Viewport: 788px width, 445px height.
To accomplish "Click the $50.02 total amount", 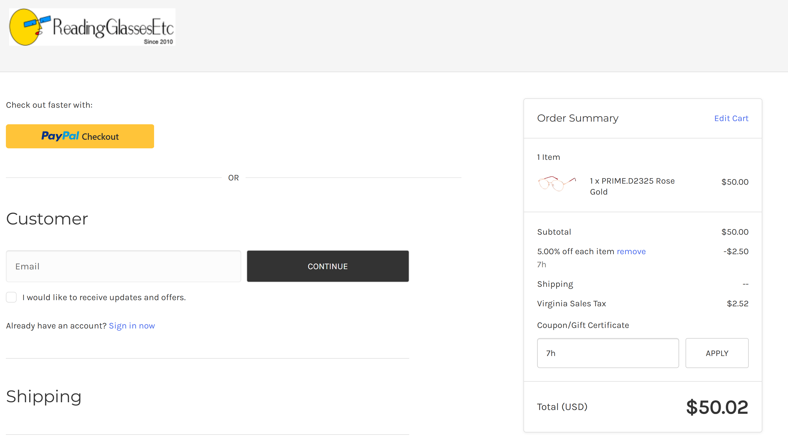I will click(x=717, y=407).
